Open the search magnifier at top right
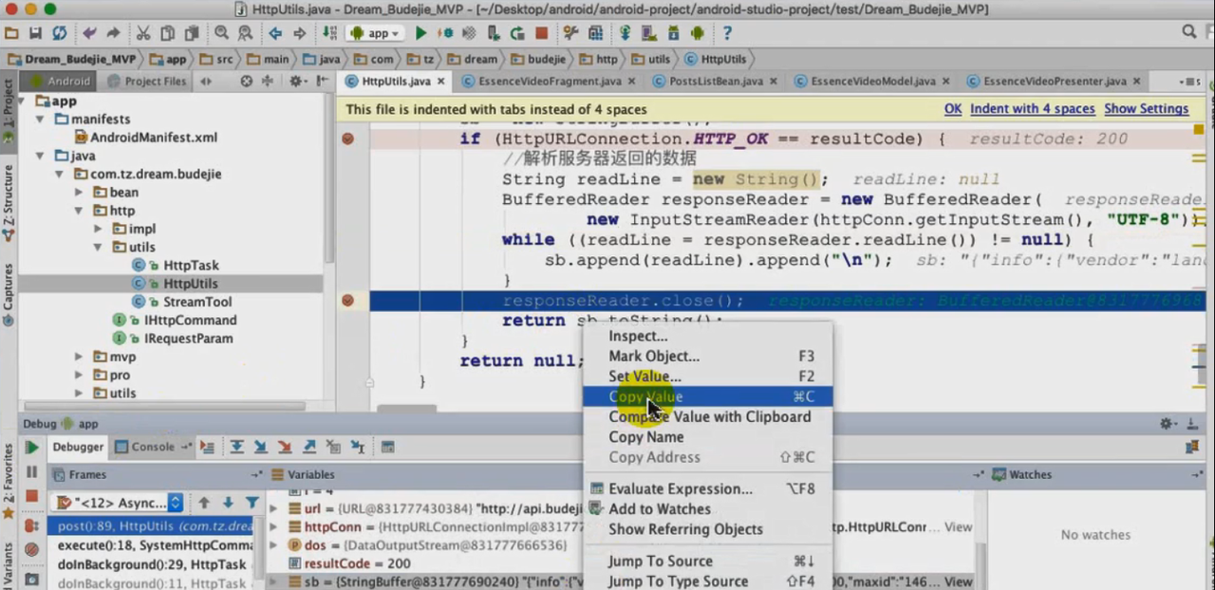 click(x=1189, y=32)
